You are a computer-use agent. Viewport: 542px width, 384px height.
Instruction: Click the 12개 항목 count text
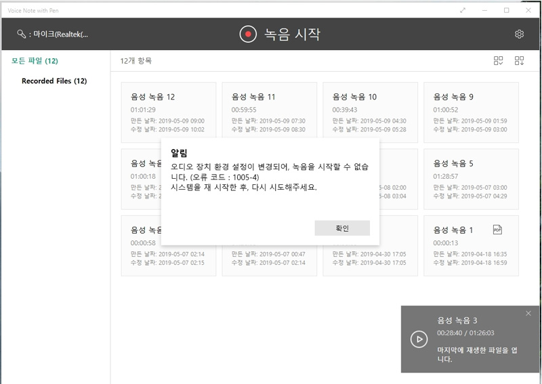[136, 61]
